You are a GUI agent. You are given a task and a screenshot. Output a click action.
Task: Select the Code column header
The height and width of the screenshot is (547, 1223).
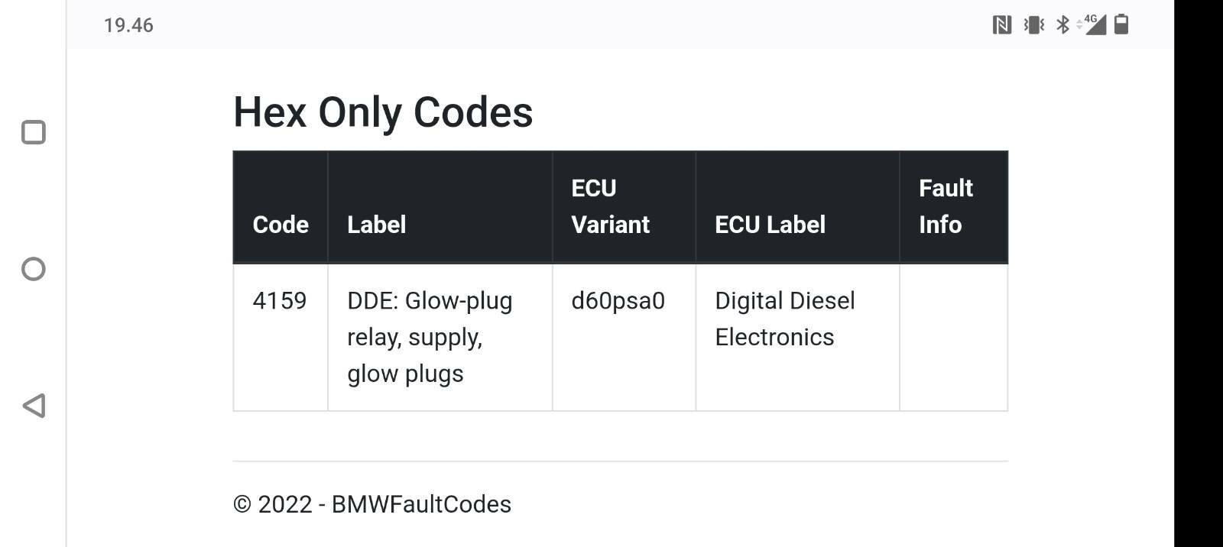tap(281, 225)
